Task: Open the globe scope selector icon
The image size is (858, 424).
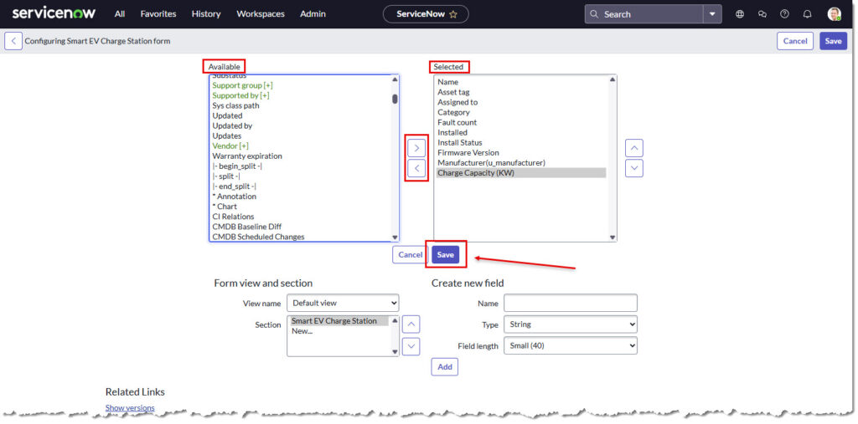Action: [739, 14]
